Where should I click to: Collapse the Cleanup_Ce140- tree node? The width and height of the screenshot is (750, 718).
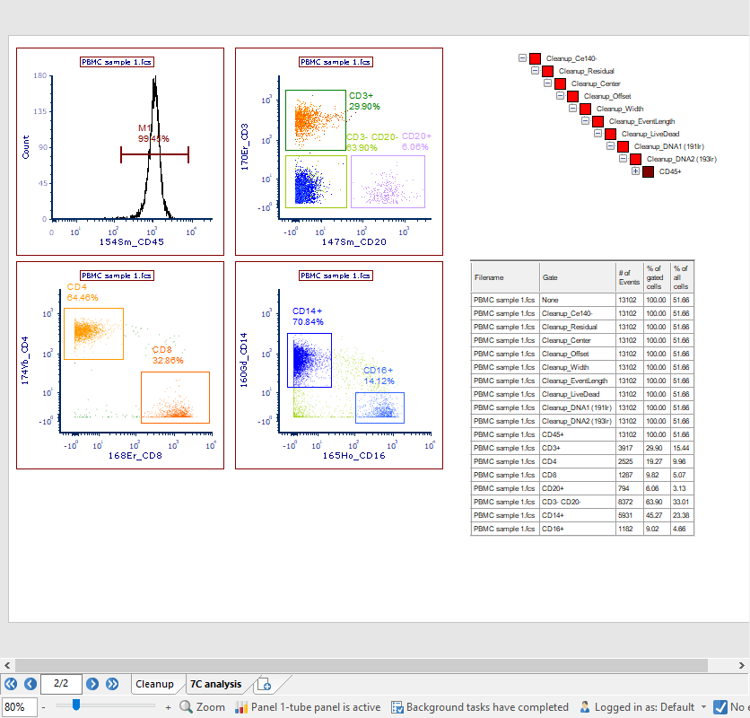tap(522, 58)
